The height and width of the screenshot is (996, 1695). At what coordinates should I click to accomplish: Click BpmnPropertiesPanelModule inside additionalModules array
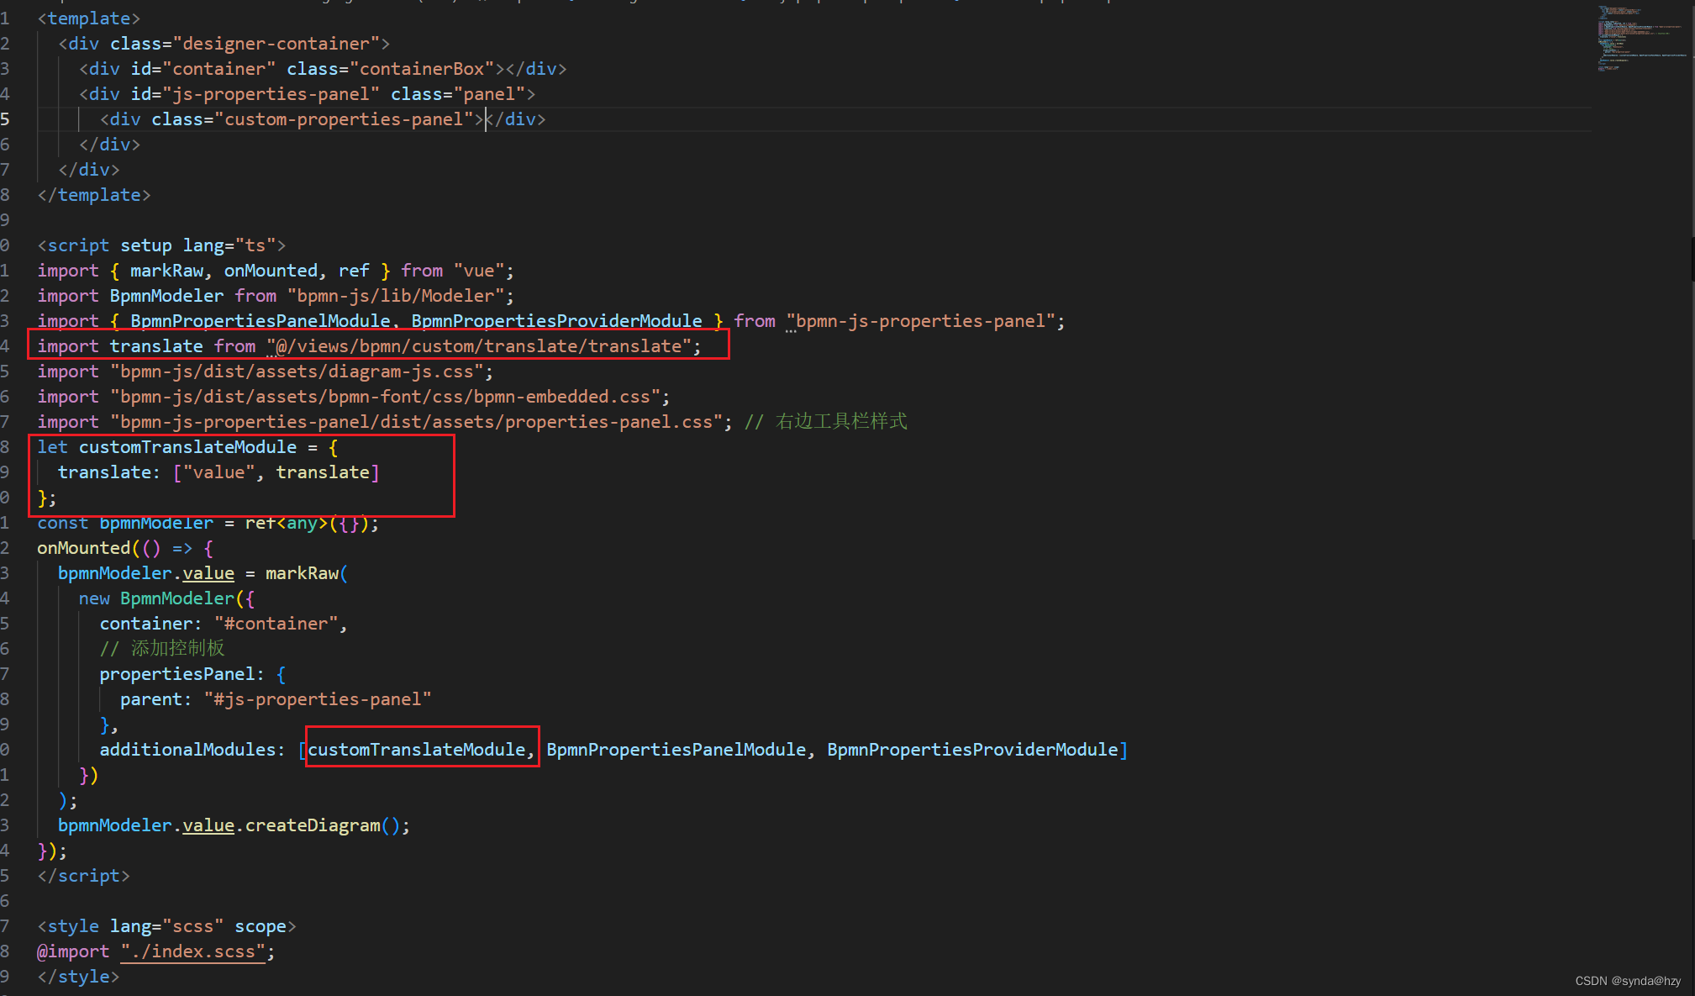(676, 750)
